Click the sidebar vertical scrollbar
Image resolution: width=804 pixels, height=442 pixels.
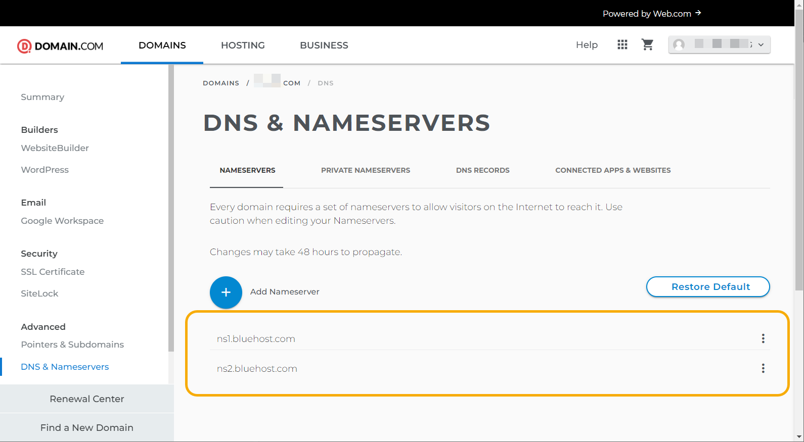[x=171, y=208]
